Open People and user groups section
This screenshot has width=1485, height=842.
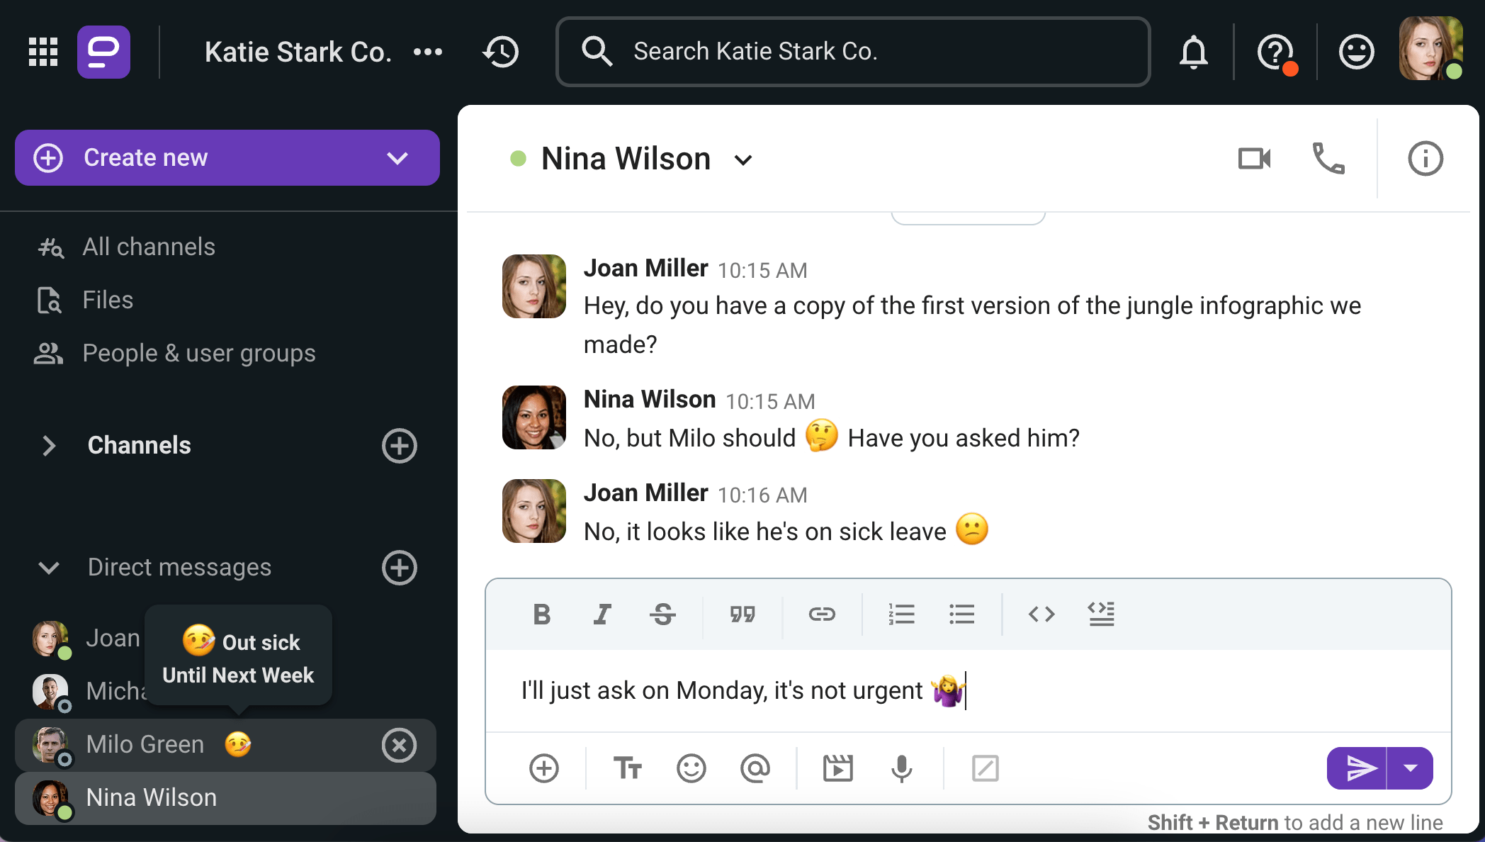click(200, 353)
